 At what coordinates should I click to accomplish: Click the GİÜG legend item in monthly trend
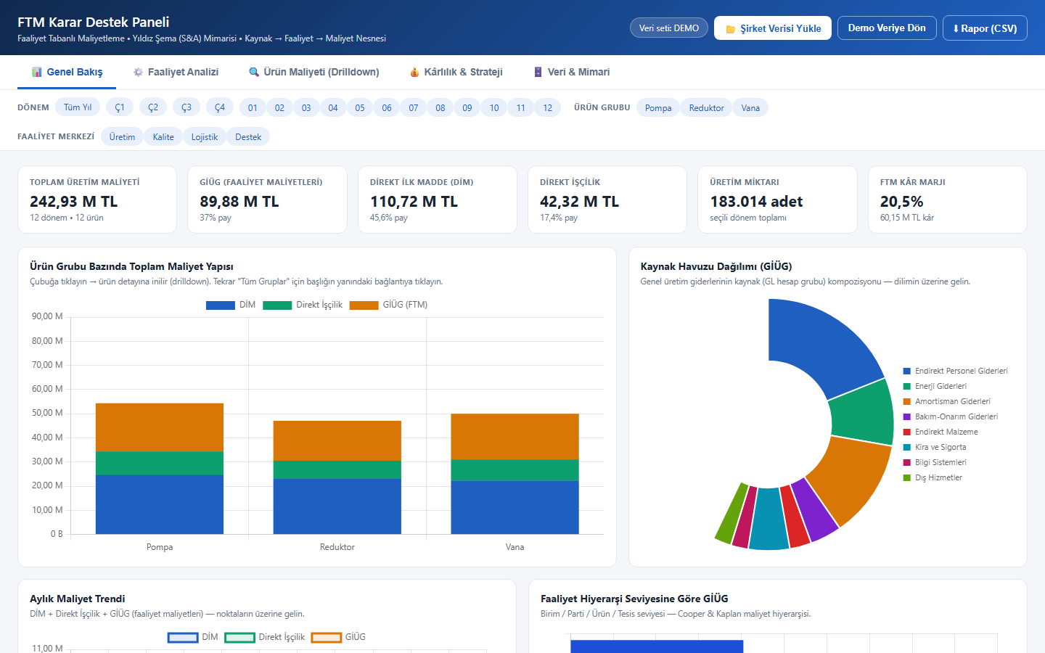[x=338, y=637]
